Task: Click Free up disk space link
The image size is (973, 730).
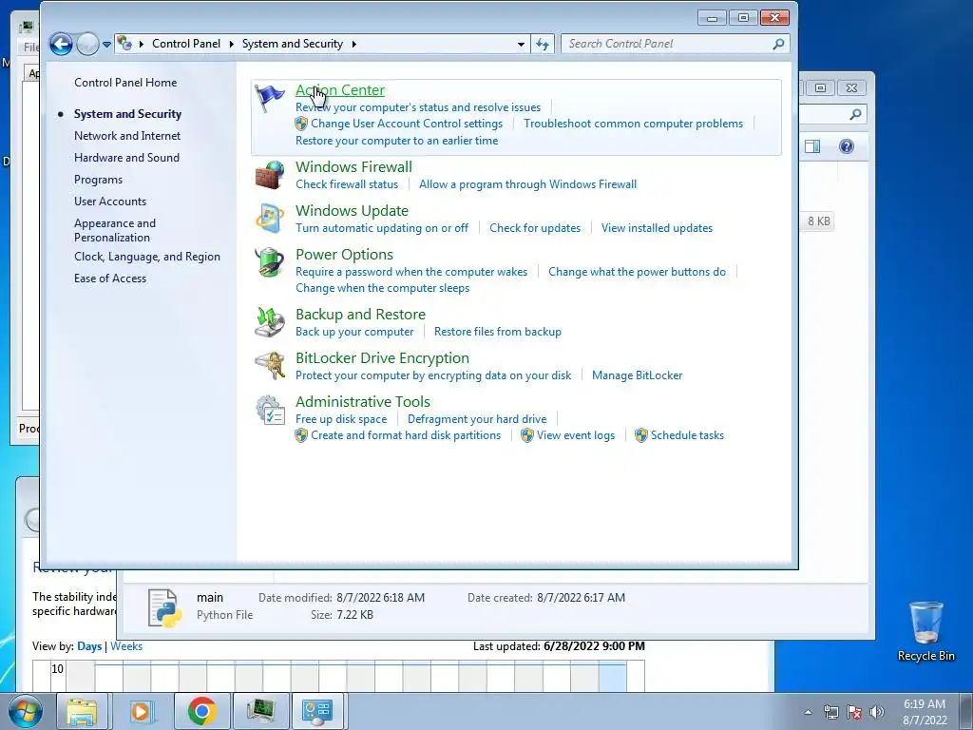Action: [x=341, y=419]
